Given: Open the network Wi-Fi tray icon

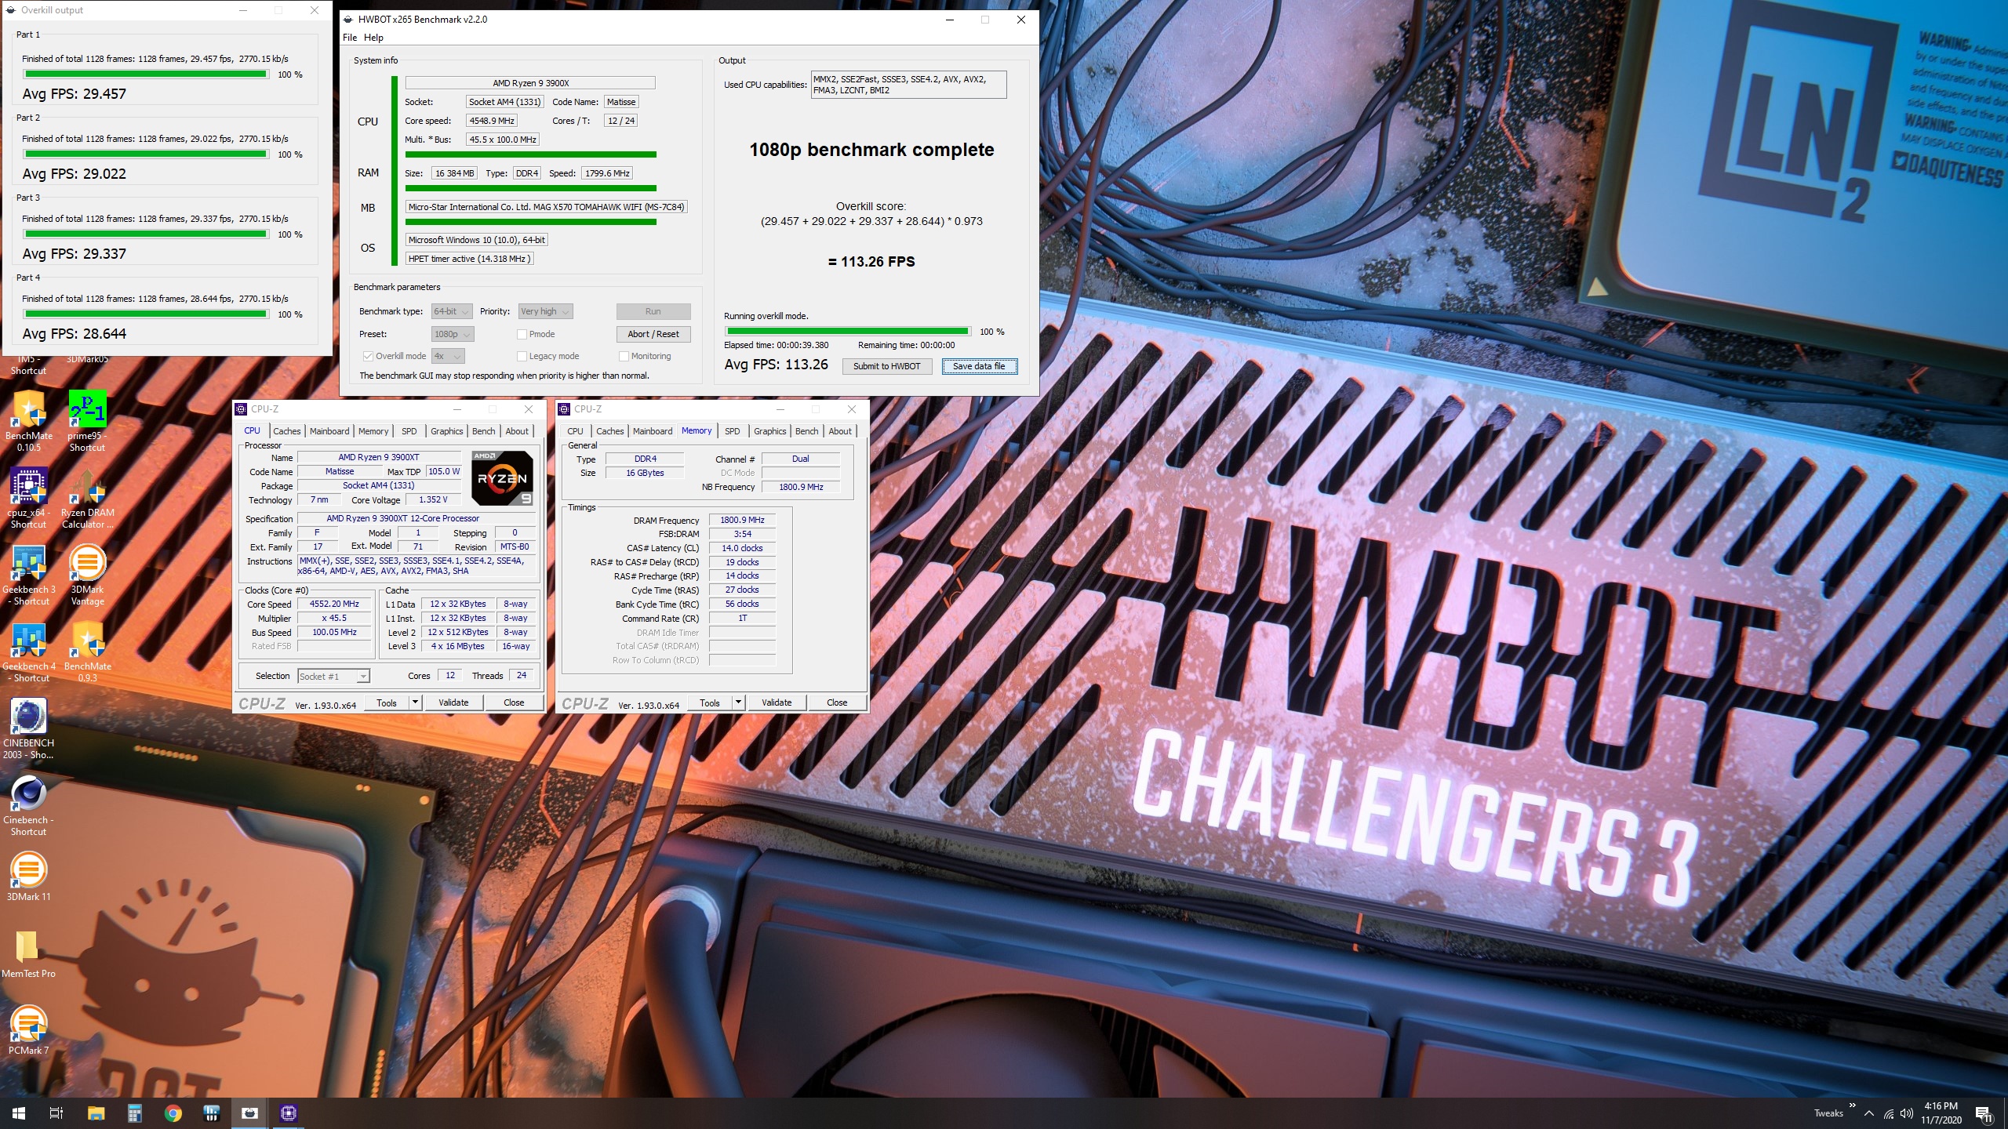Looking at the screenshot, I should 1889,1113.
